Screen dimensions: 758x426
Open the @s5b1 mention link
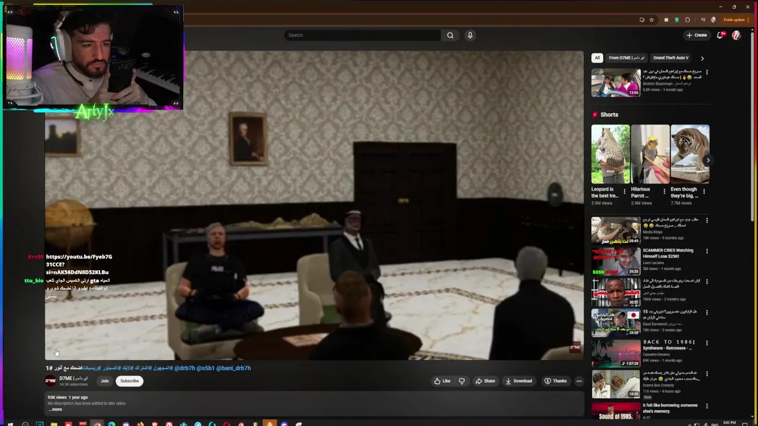[x=205, y=368]
